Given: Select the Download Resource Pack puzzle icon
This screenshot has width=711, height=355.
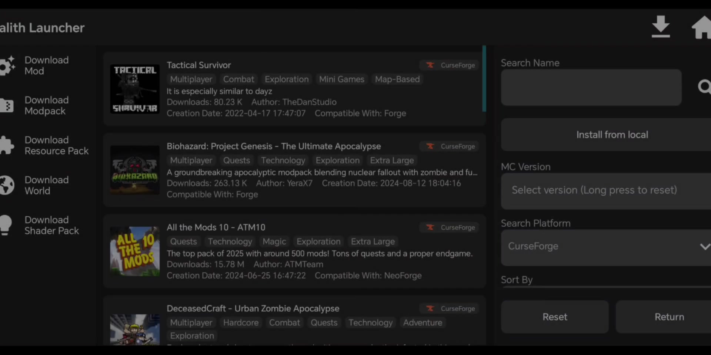Looking at the screenshot, I should [7, 145].
